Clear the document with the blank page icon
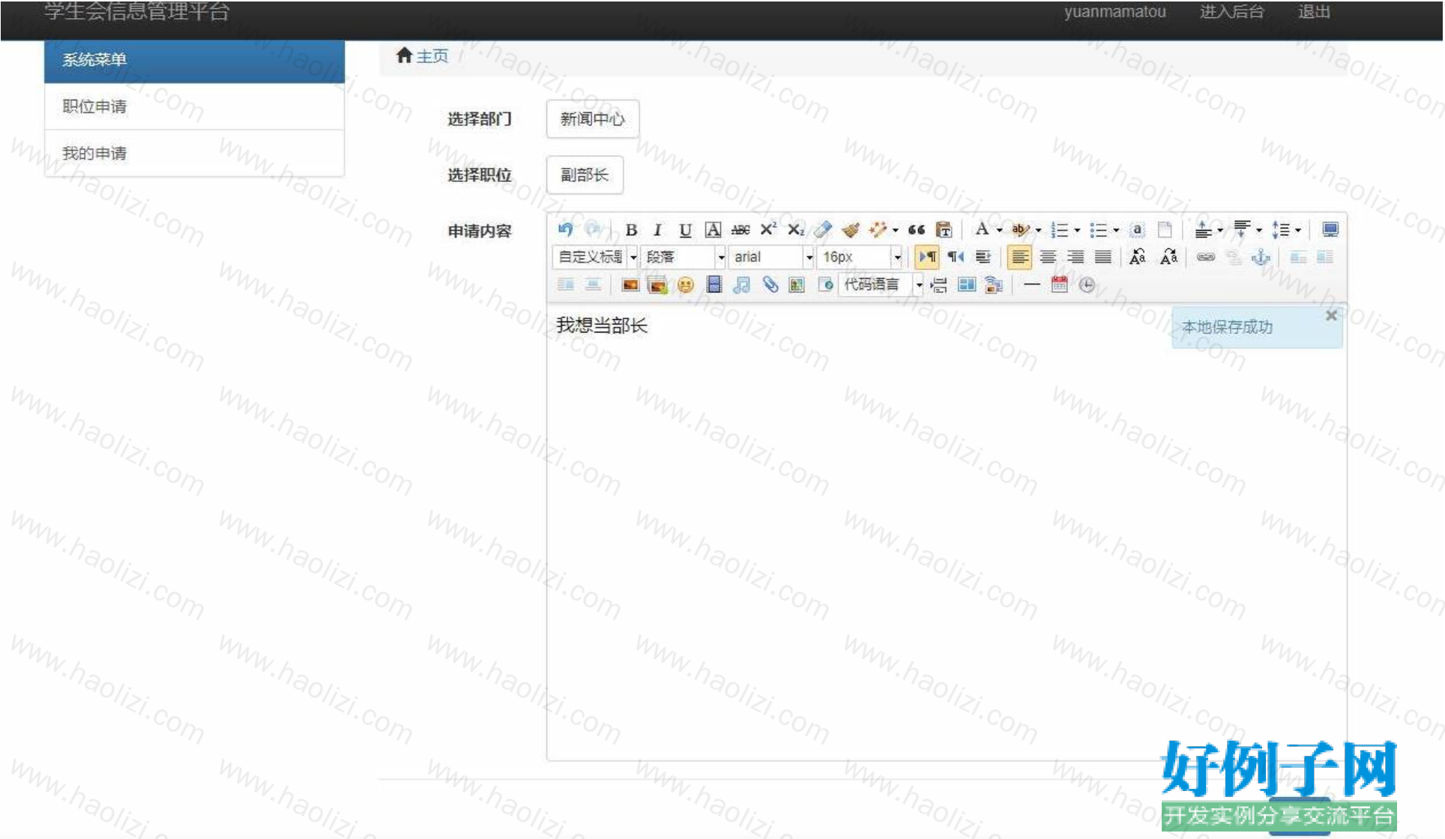The width and height of the screenshot is (1445, 839). (1165, 229)
